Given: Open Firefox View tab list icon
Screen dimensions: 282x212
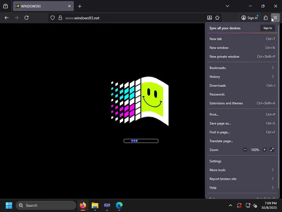Looking at the screenshot, I should pyautogui.click(x=6, y=6).
